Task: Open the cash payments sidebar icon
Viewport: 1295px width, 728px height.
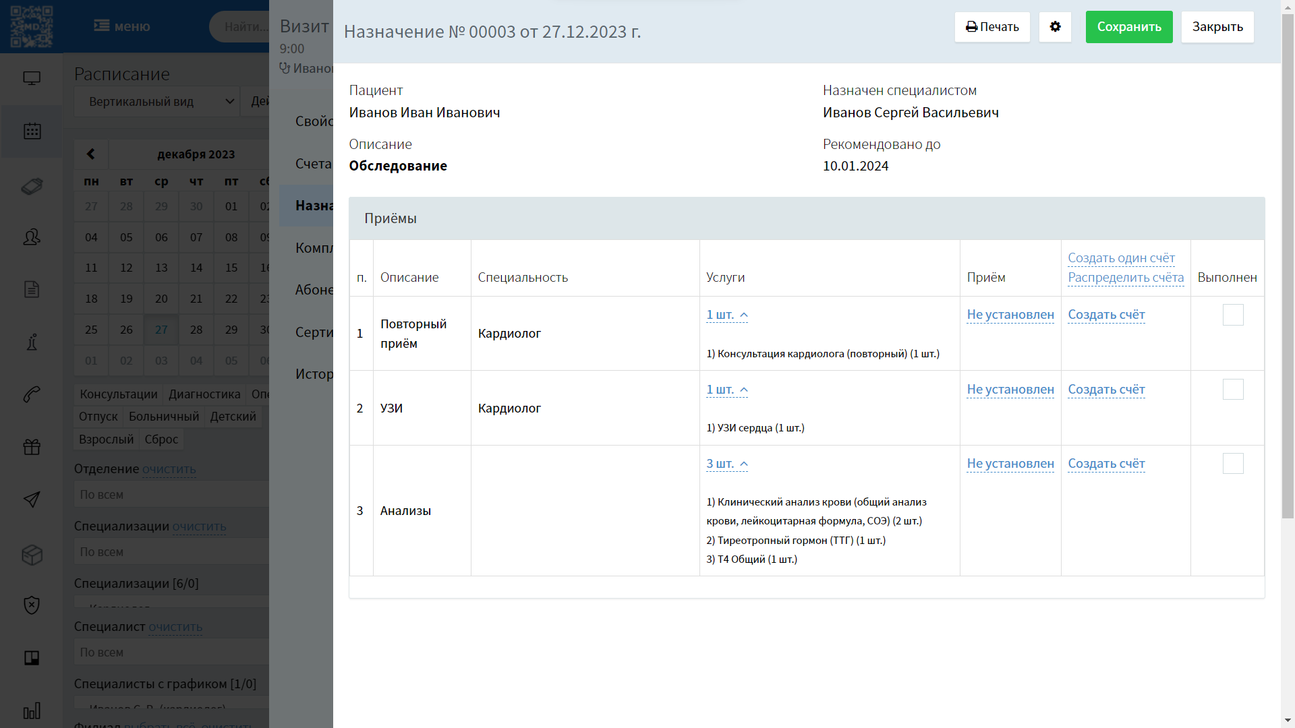Action: 32,185
